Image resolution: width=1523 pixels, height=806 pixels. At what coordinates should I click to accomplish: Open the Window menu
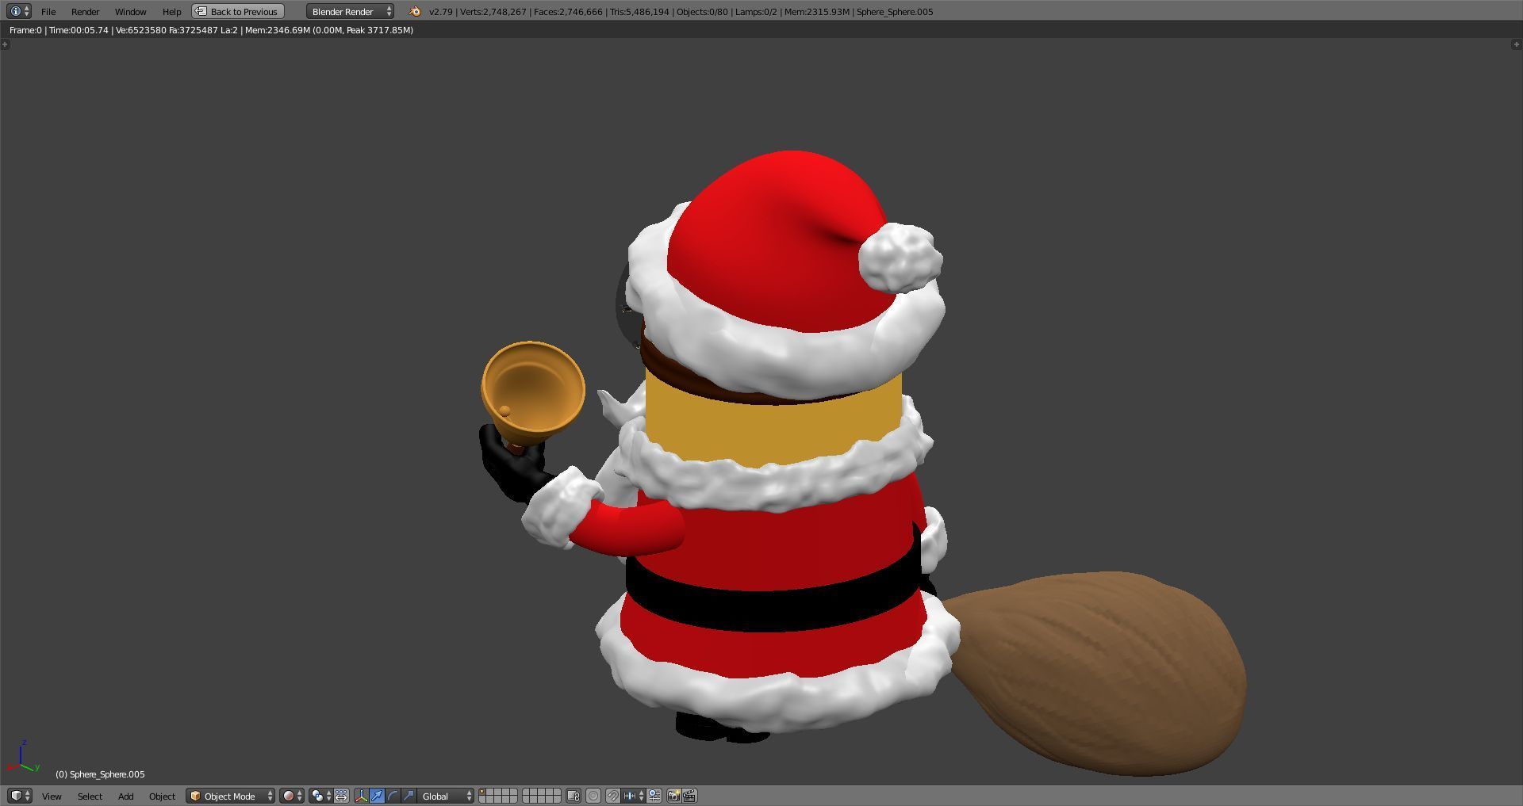pyautogui.click(x=131, y=12)
